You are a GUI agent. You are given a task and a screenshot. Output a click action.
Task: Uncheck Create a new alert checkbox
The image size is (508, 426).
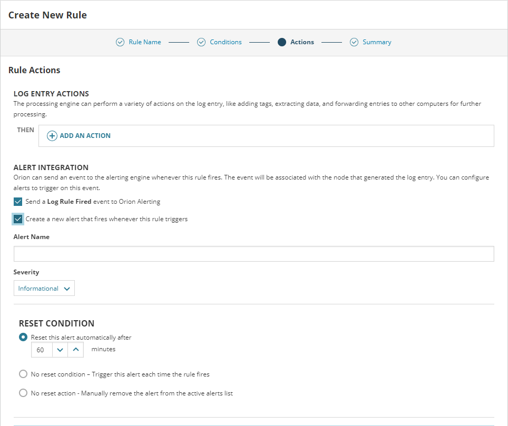[x=18, y=219]
